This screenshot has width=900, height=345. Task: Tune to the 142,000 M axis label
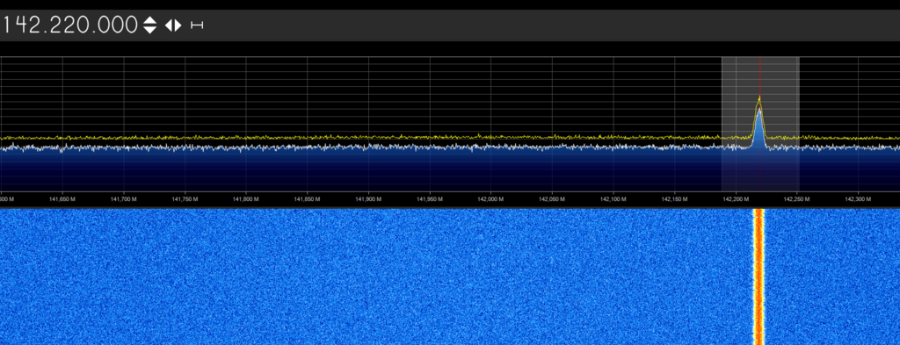pos(490,199)
